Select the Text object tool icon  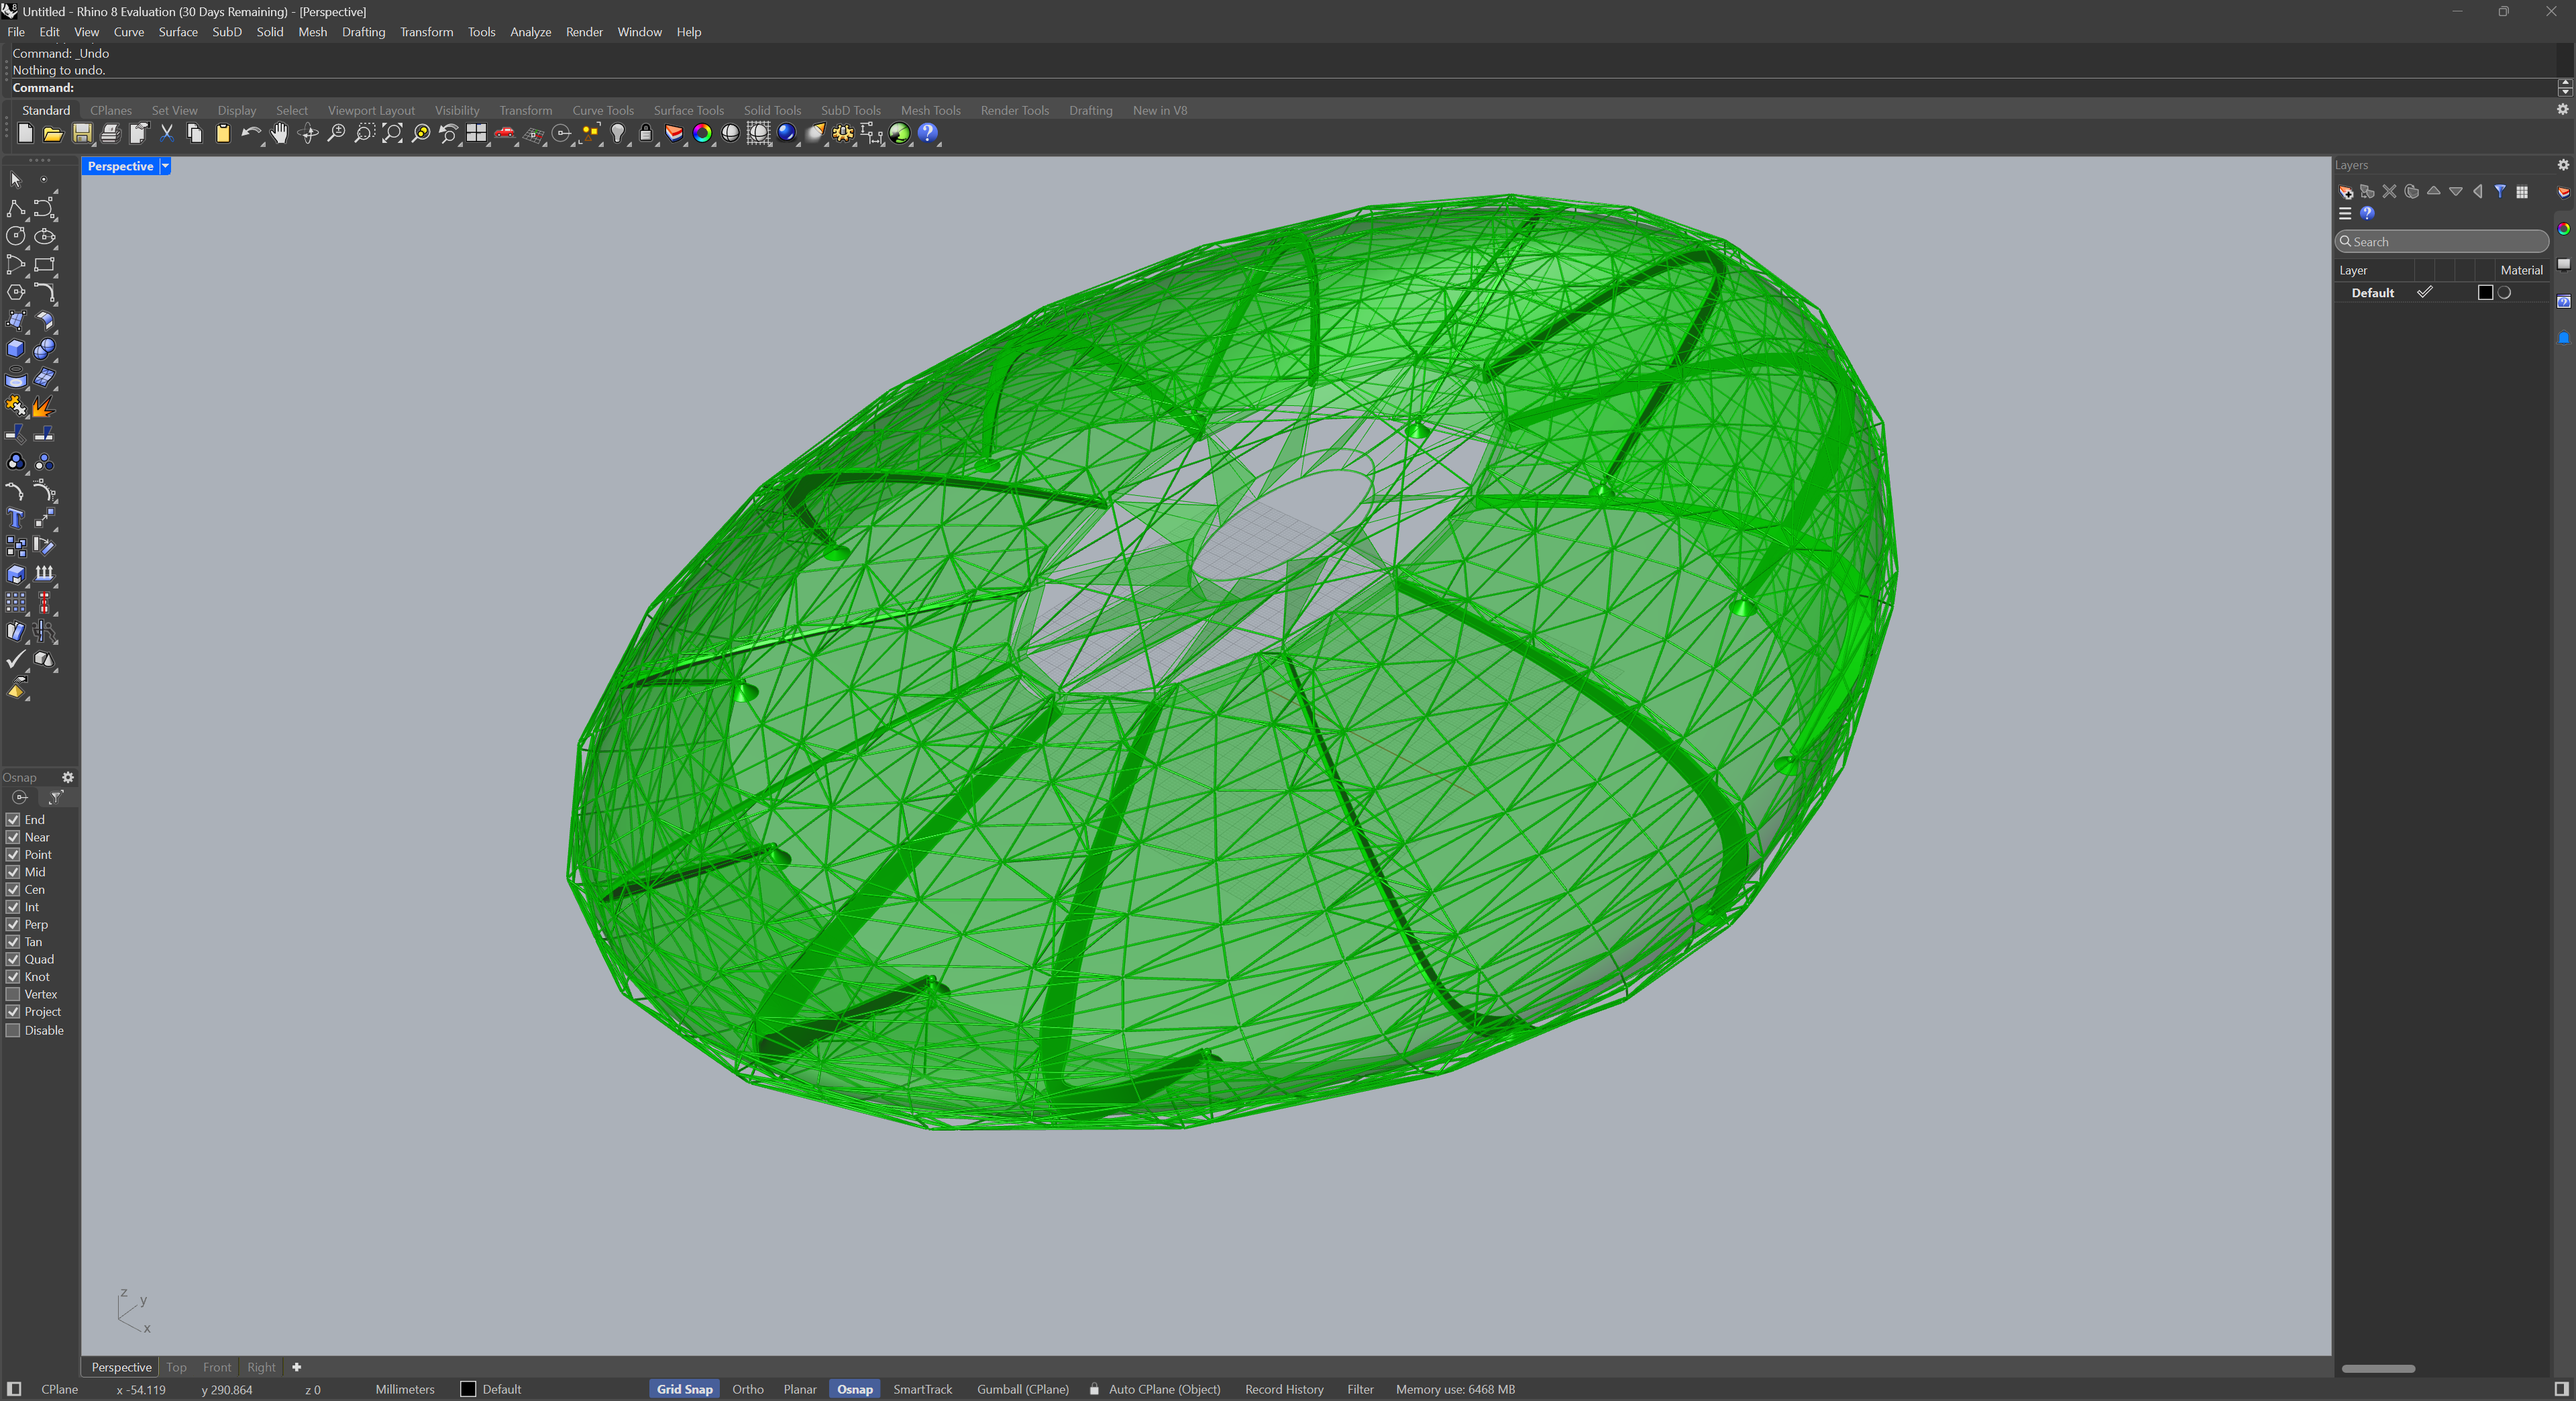15,518
